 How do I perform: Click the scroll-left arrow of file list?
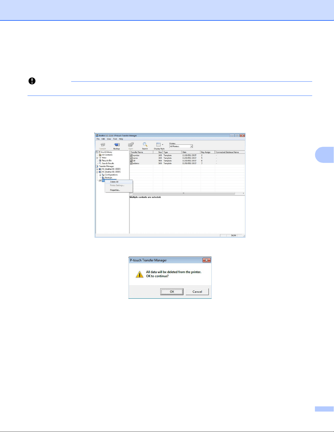pos(131,193)
